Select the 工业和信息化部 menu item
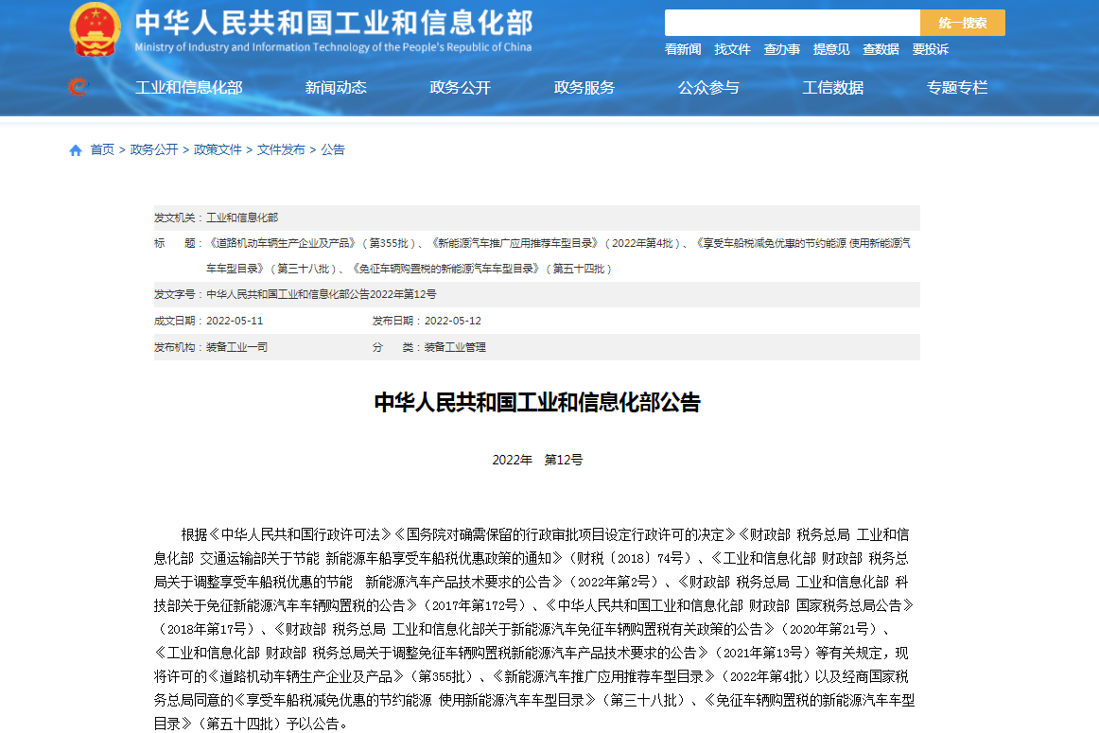The width and height of the screenshot is (1099, 733). tap(189, 87)
